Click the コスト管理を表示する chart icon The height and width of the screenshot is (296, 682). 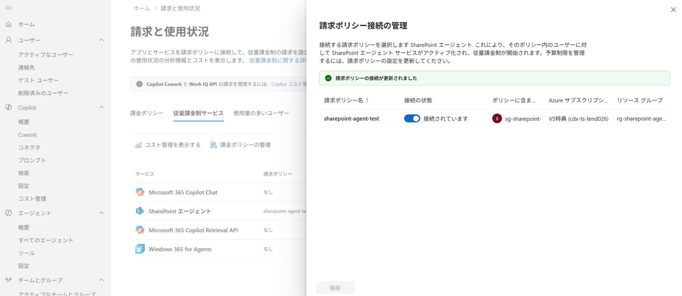pyautogui.click(x=138, y=145)
